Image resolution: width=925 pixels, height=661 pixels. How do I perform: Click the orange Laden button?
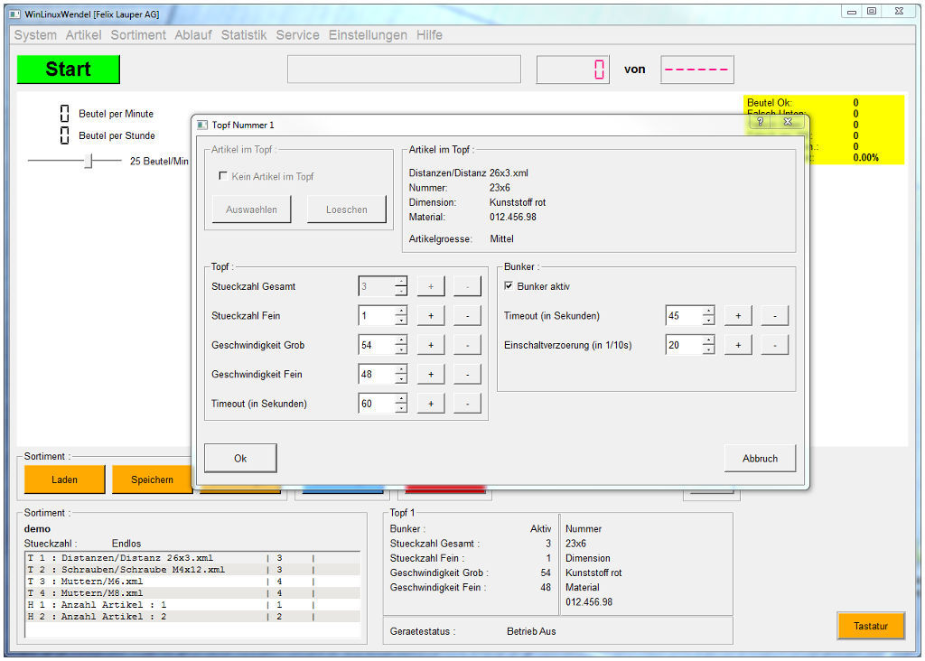(64, 479)
